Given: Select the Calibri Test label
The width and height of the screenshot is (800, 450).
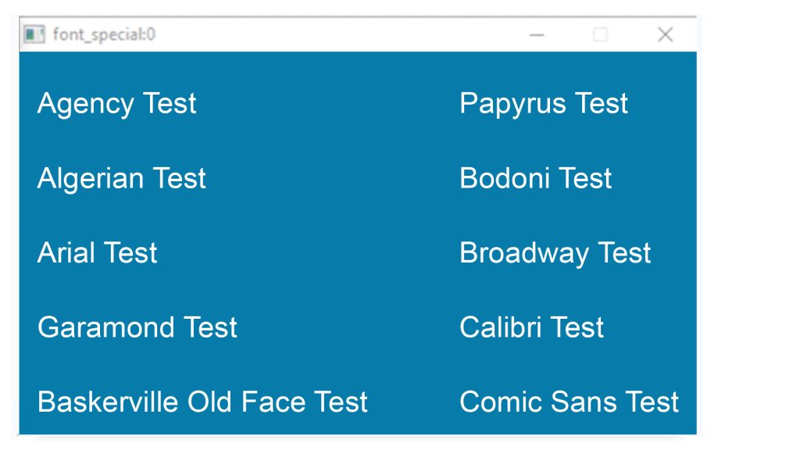Looking at the screenshot, I should (531, 327).
